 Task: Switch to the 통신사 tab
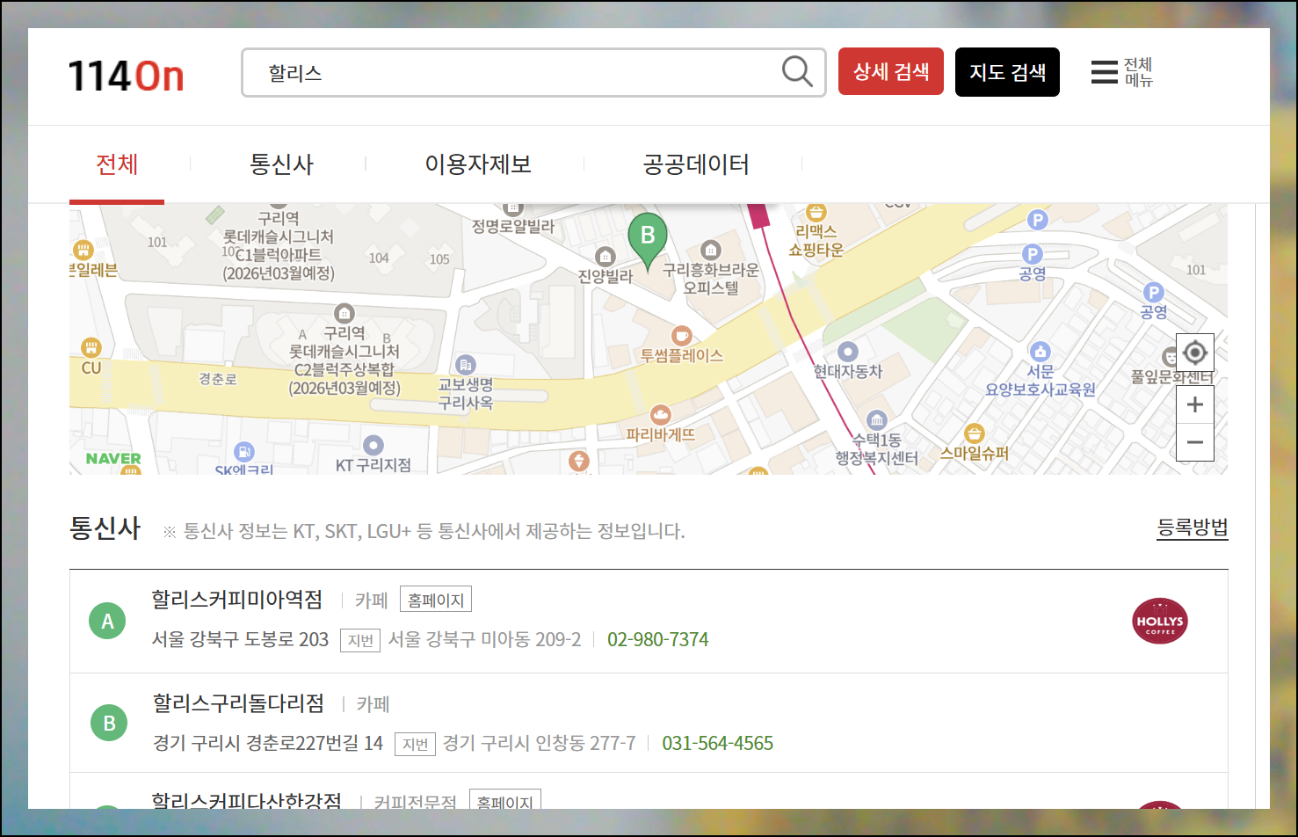coord(281,164)
